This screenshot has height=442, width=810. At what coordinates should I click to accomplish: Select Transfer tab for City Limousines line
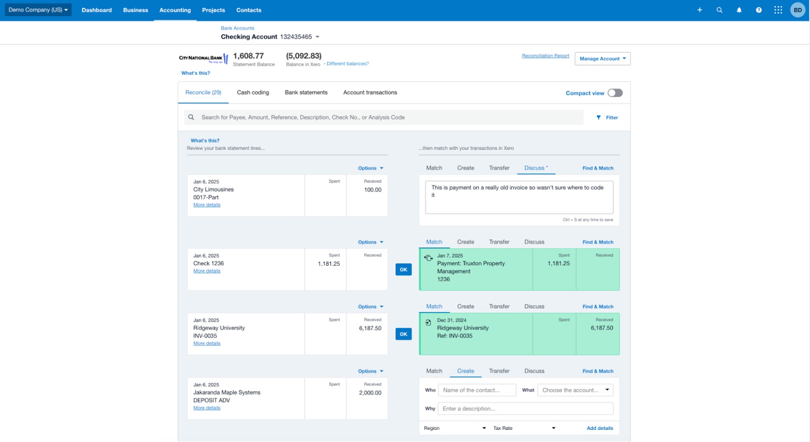pos(499,168)
